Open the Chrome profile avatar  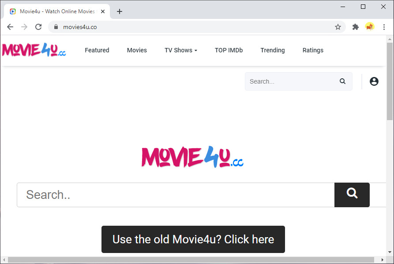[370, 26]
